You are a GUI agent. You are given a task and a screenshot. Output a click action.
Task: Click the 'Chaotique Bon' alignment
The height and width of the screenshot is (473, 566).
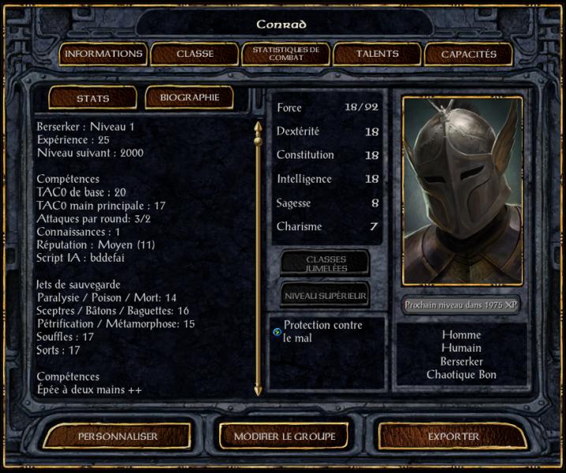[x=461, y=374]
